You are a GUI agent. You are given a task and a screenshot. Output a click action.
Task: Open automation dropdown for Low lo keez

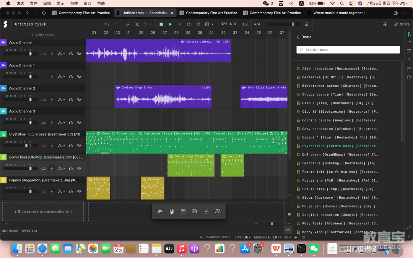(61, 168)
